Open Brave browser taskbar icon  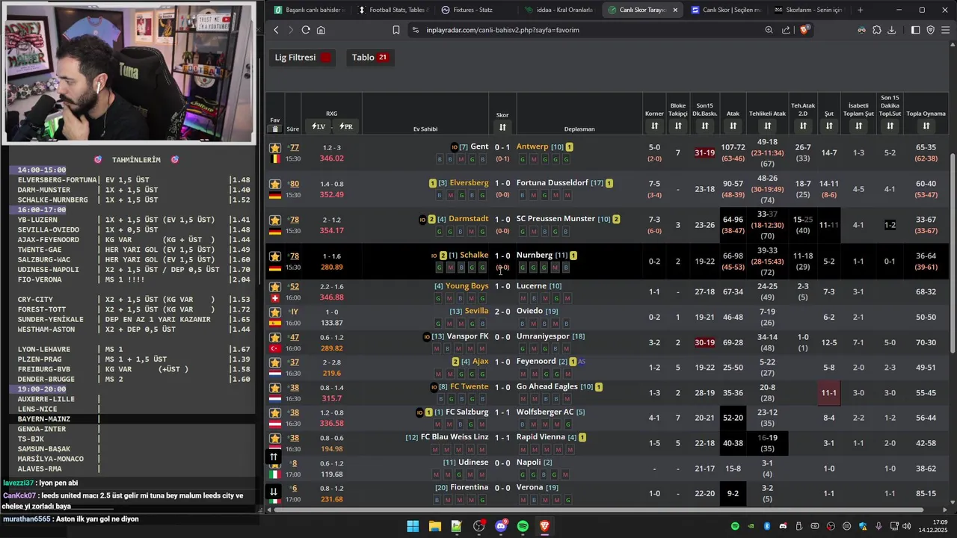(x=544, y=526)
